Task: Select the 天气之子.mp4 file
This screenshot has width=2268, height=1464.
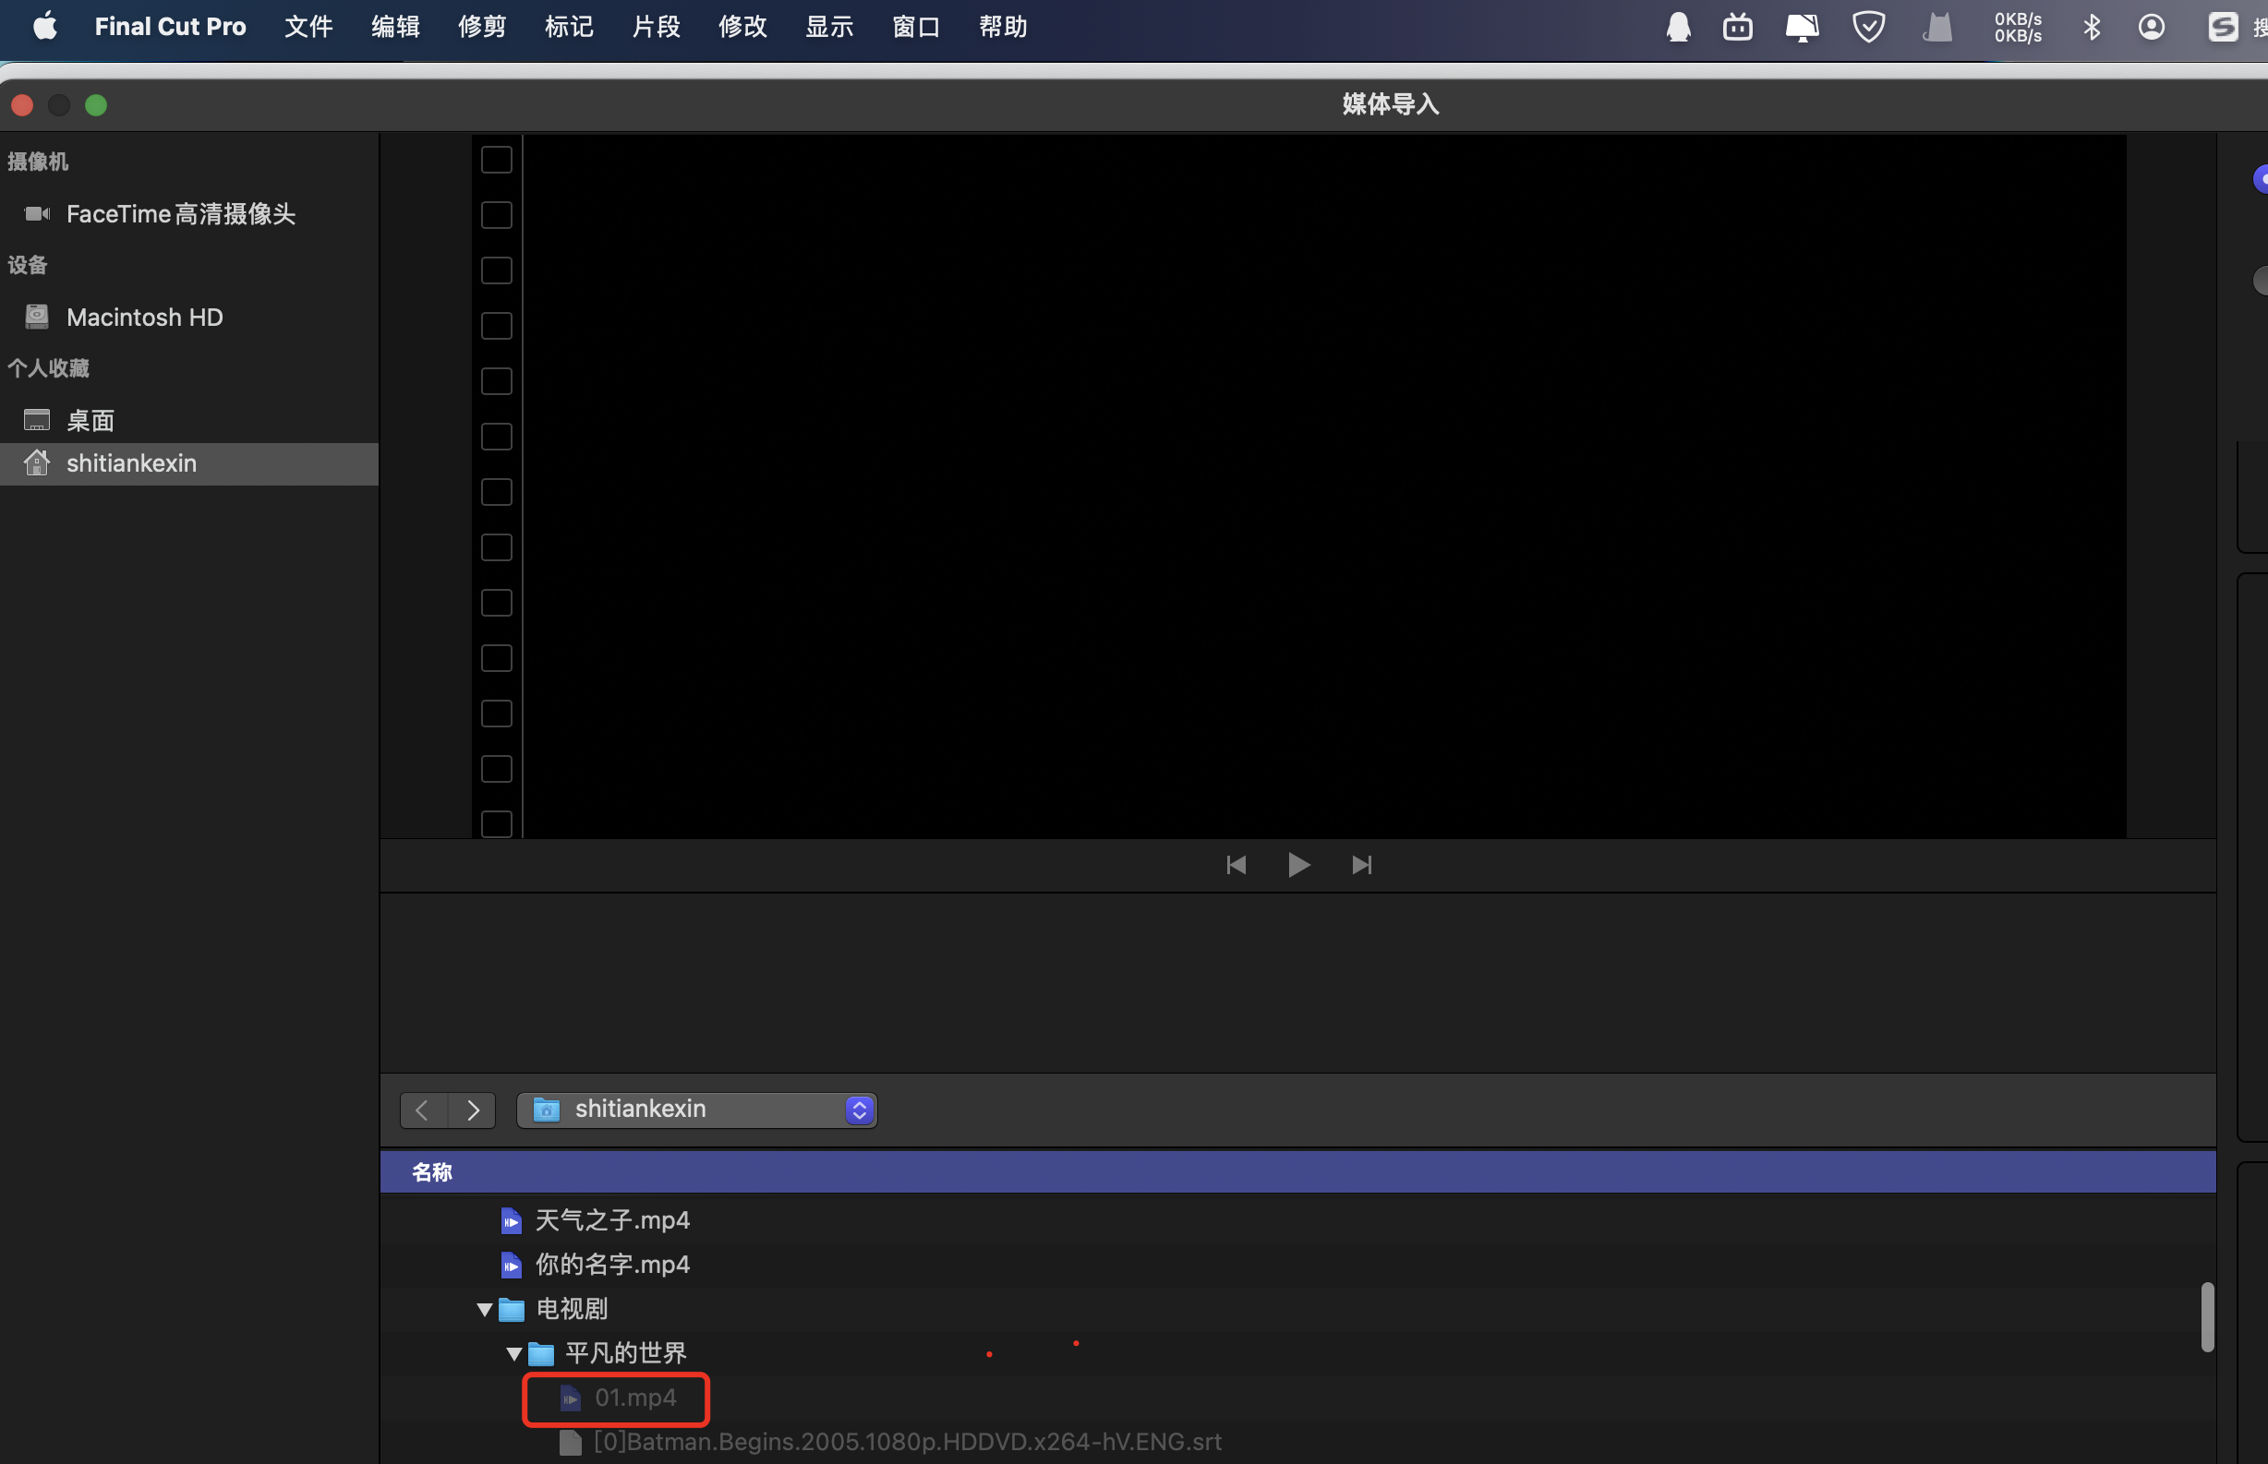Action: point(611,1219)
